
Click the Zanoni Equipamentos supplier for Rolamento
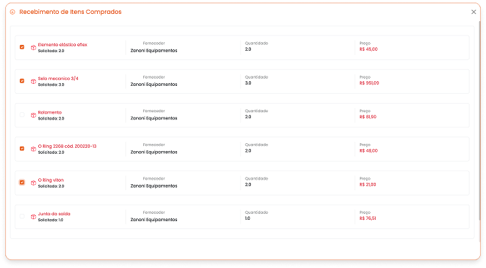coord(154,118)
